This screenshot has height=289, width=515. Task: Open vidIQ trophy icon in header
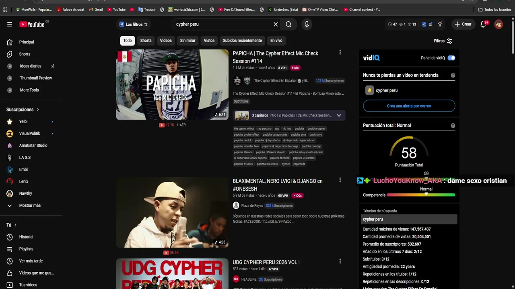pos(440,24)
